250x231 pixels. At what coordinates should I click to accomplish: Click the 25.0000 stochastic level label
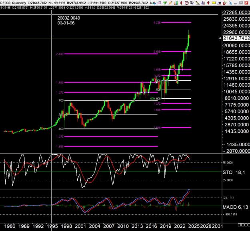(x=228, y=180)
